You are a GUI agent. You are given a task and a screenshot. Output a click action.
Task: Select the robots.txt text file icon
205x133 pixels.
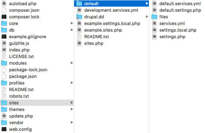[4, 96]
